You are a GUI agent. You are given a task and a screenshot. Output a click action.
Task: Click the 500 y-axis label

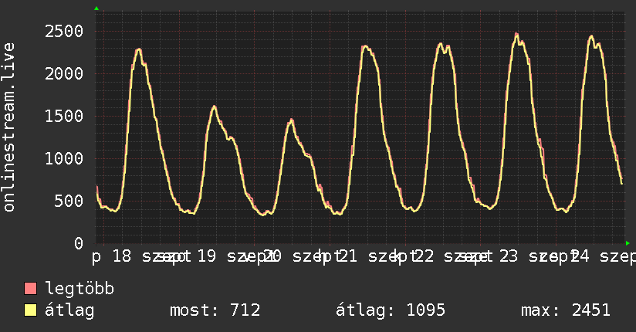point(69,201)
